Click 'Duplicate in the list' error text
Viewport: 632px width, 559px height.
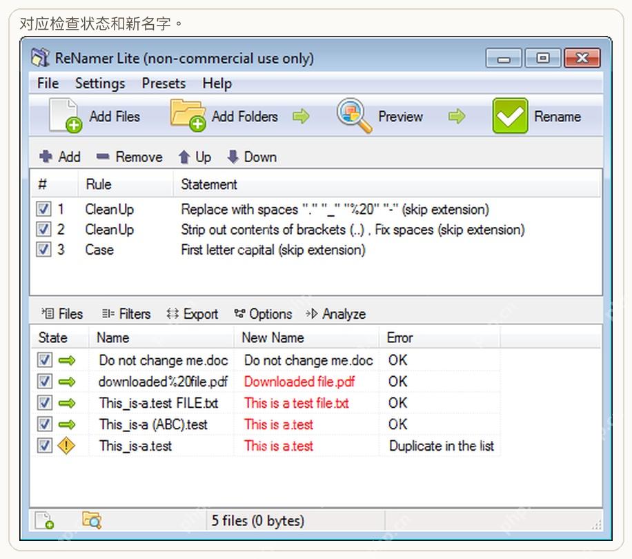442,446
